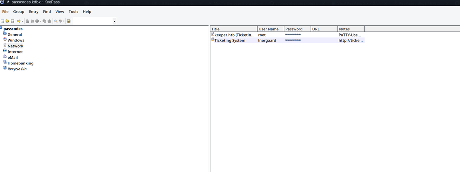The width and height of the screenshot is (460, 172).
Task: Click the KeePass app icon in title bar
Action: (x=2, y=2)
